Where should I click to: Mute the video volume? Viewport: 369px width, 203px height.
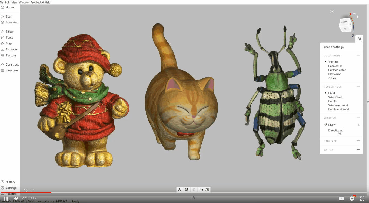16,198
